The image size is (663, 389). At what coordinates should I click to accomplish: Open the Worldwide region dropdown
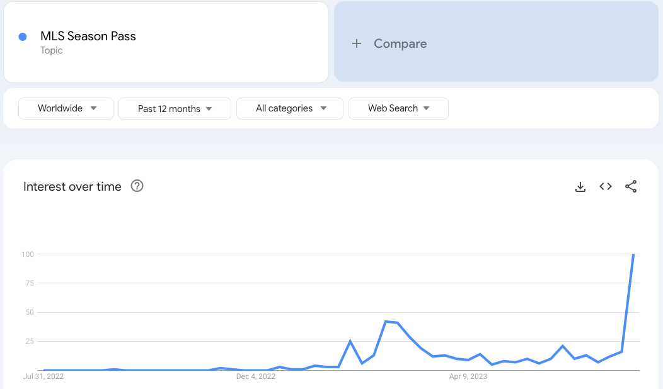[x=66, y=108]
